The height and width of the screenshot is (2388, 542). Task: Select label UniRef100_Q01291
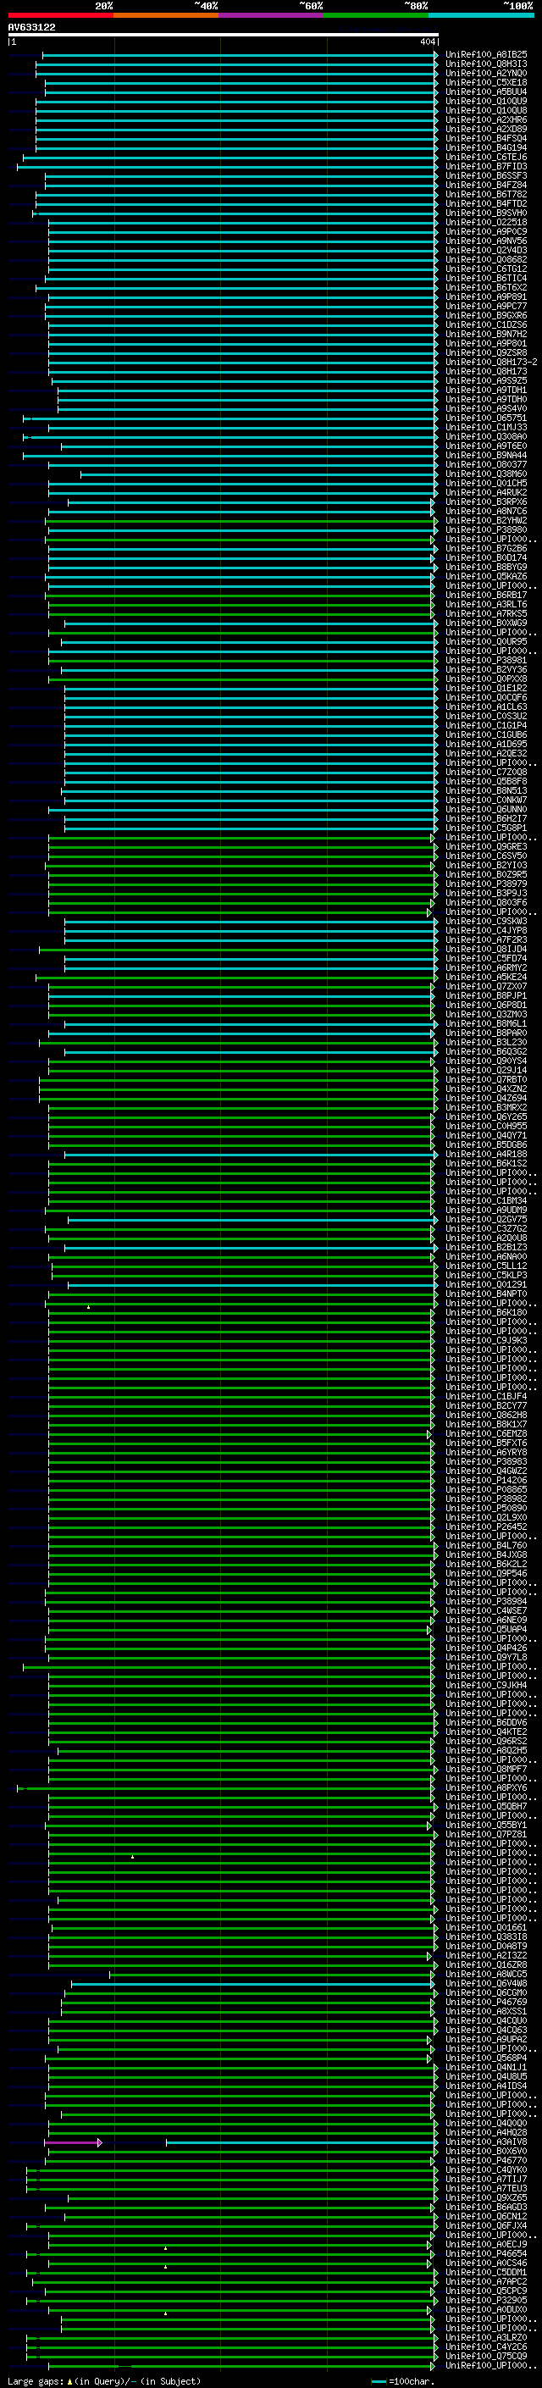[x=486, y=1285]
